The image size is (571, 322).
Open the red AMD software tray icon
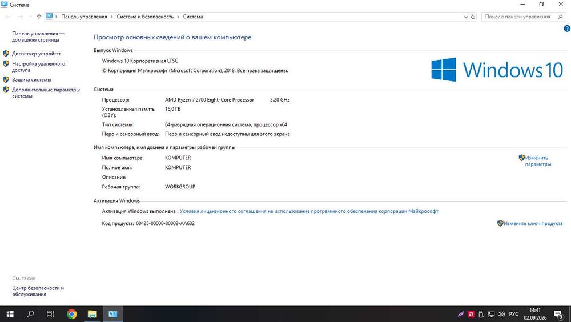[x=471, y=314]
